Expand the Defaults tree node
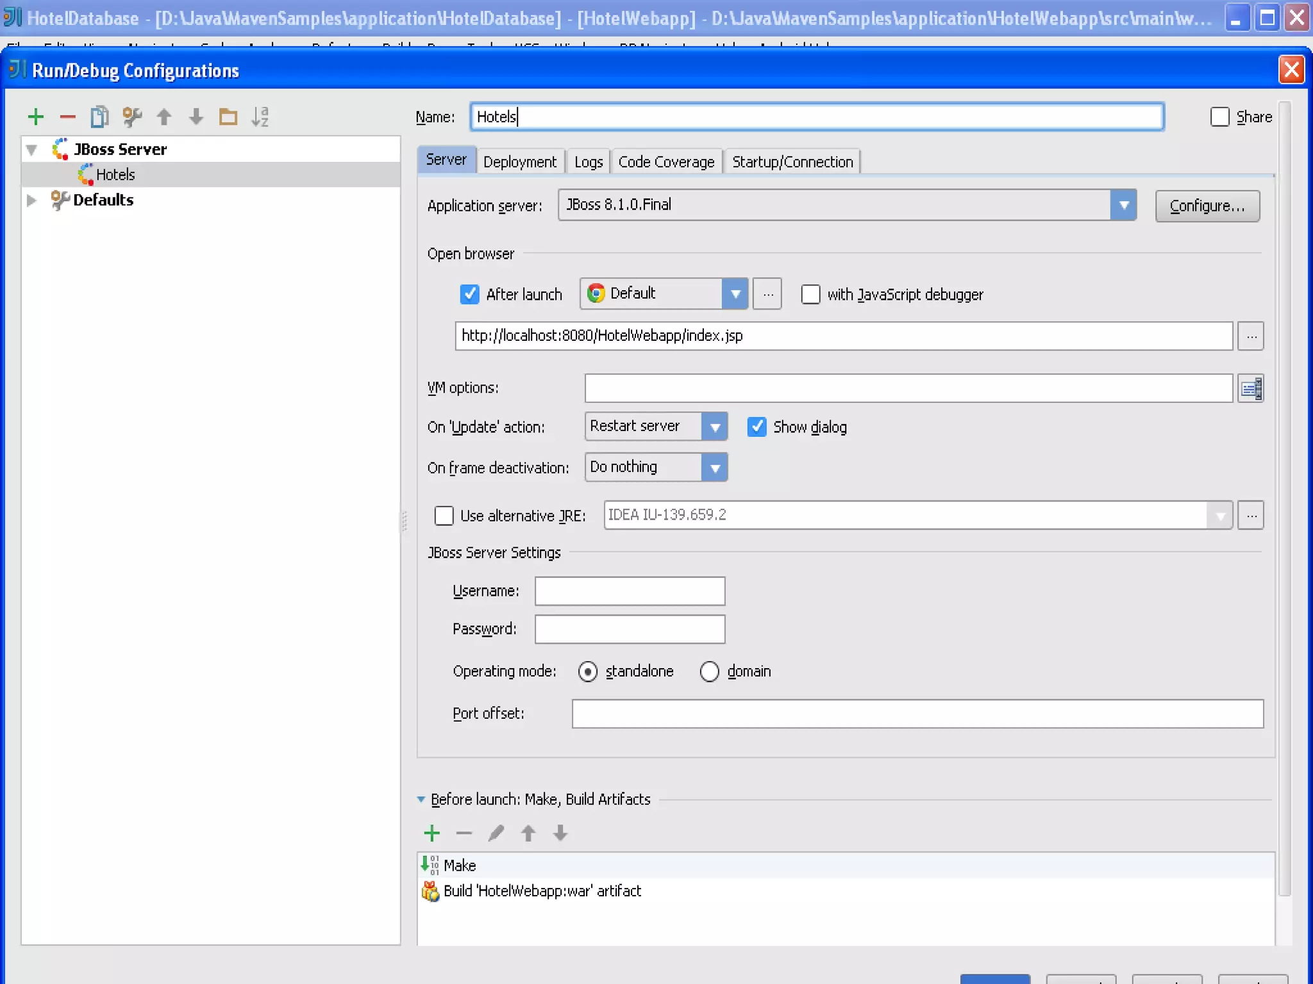The width and height of the screenshot is (1313, 984). [31, 201]
